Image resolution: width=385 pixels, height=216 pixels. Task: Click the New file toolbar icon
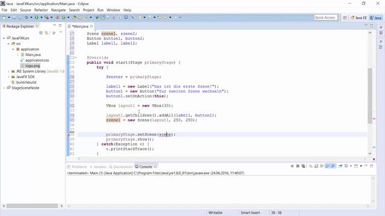tap(4, 17)
